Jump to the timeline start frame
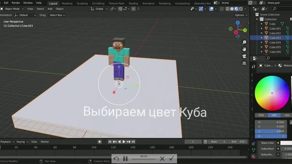 pyautogui.click(x=110, y=142)
